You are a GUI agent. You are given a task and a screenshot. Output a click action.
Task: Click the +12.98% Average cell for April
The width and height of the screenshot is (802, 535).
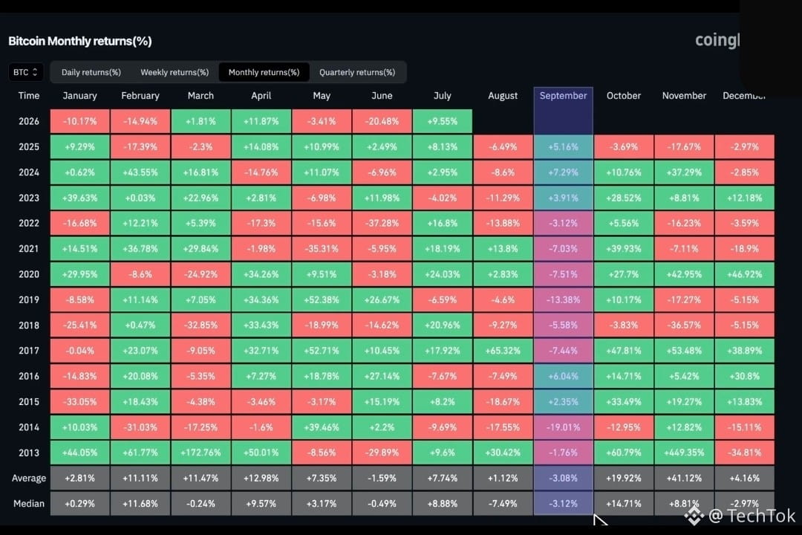(261, 479)
